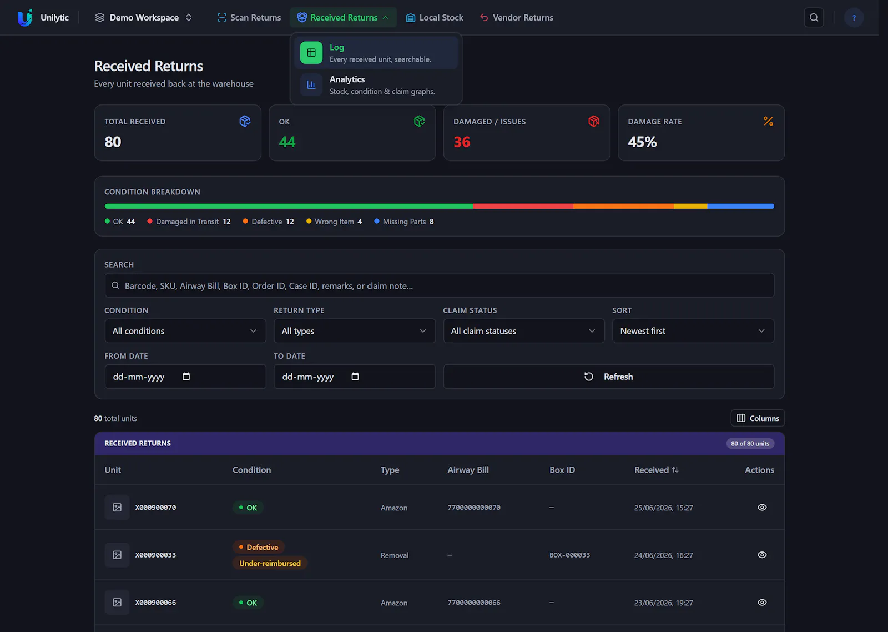Click the Damage Rate percent icon

[768, 121]
